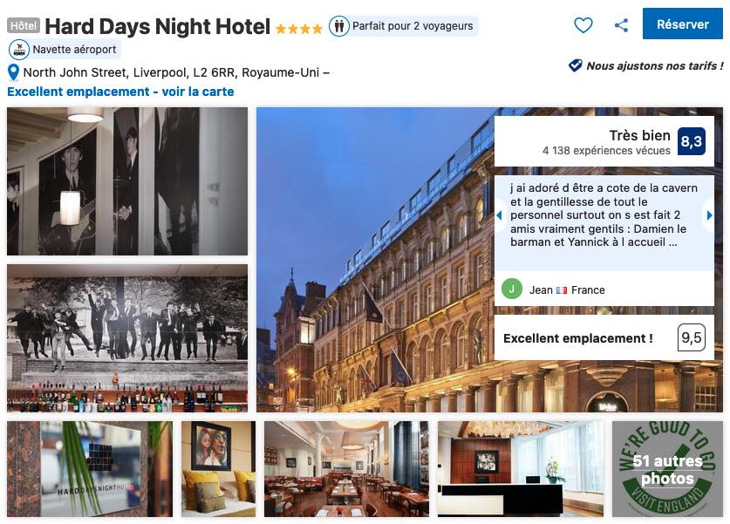Image resolution: width=730 pixels, height=524 pixels.
Task: Open the Beatles jumping mural photo
Action: [x=127, y=338]
